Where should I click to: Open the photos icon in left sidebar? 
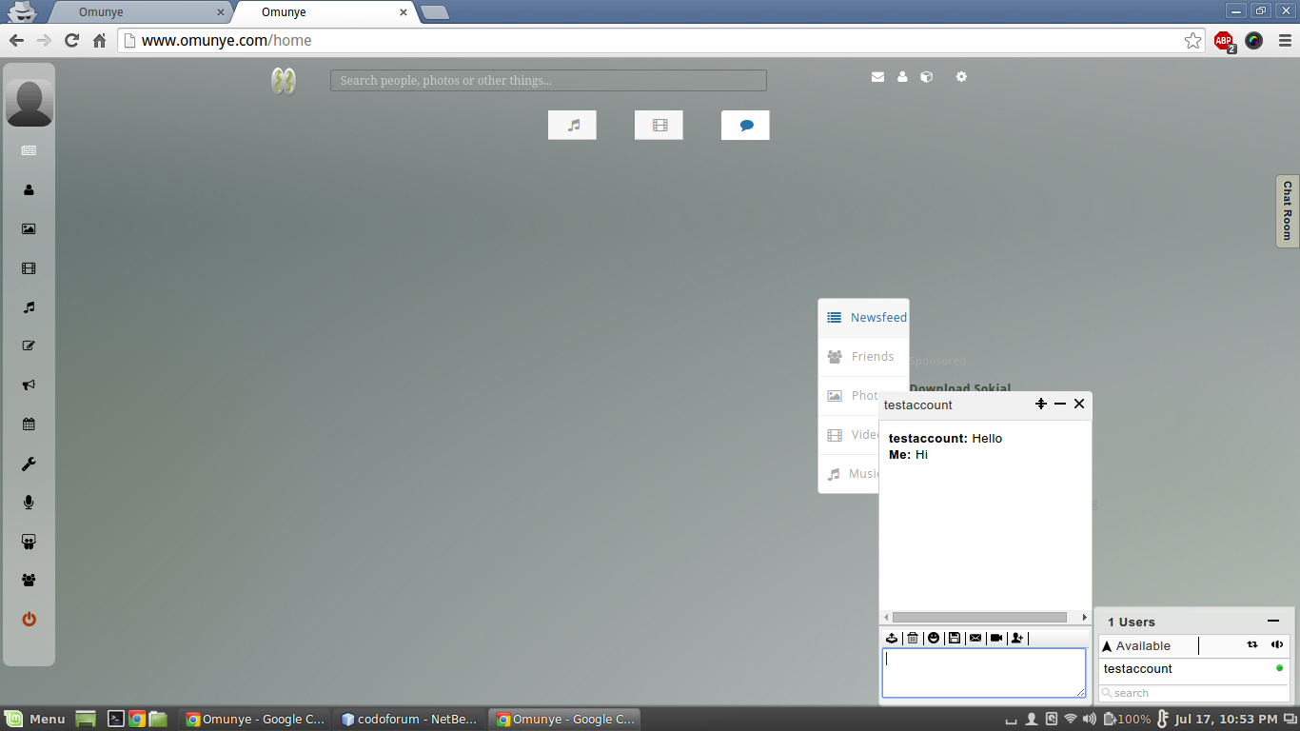coord(29,228)
